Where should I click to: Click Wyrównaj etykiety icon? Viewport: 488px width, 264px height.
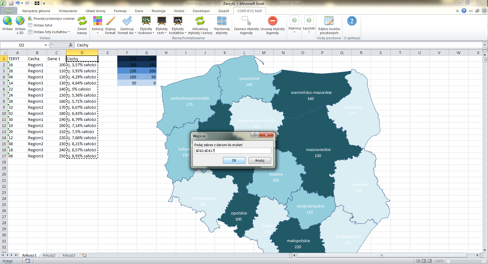pos(222,21)
